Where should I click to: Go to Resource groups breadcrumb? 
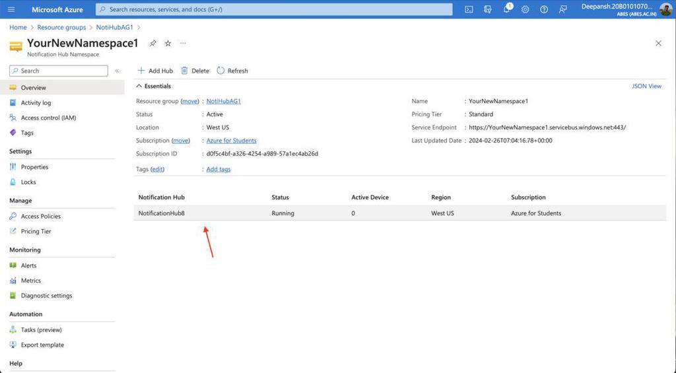click(61, 27)
